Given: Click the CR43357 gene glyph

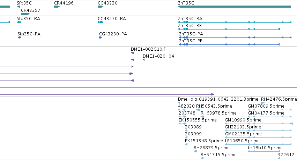Looking at the screenshot, I should pyautogui.click(x=25, y=14).
